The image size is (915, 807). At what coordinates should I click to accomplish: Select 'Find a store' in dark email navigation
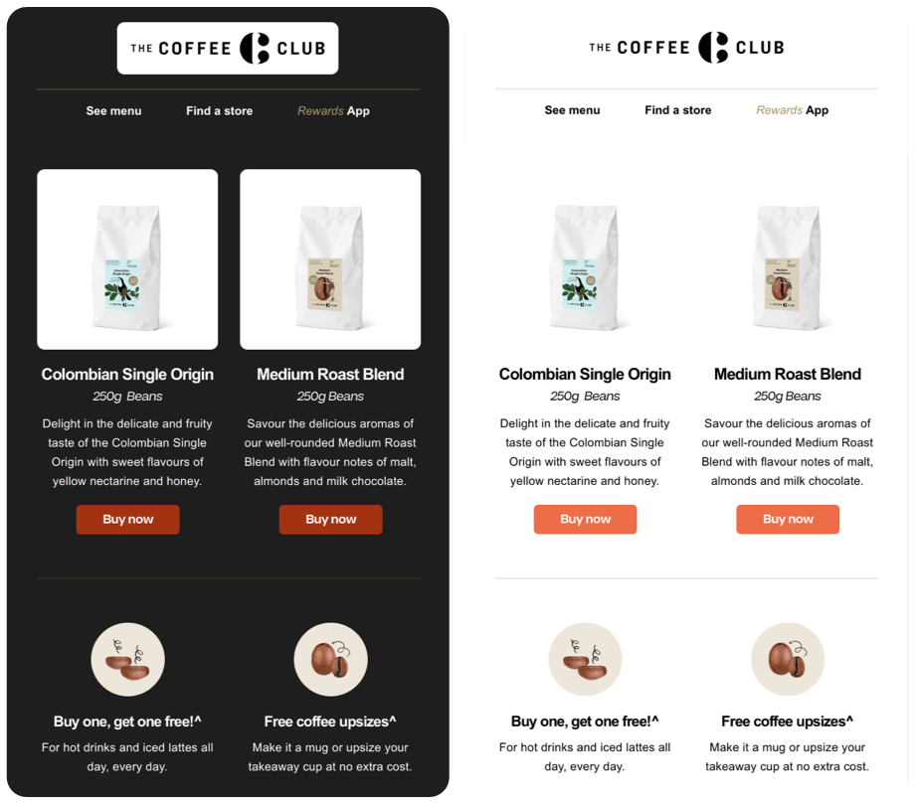pos(220,110)
